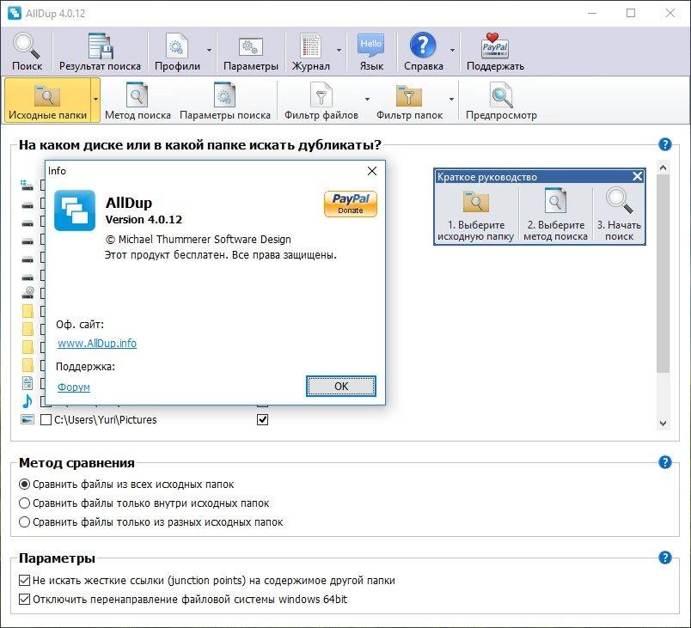Close the Краткое руководство panel
Viewport: 691px width, 628px height.
tap(637, 177)
